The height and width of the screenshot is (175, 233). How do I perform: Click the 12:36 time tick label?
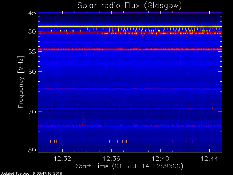111,159
